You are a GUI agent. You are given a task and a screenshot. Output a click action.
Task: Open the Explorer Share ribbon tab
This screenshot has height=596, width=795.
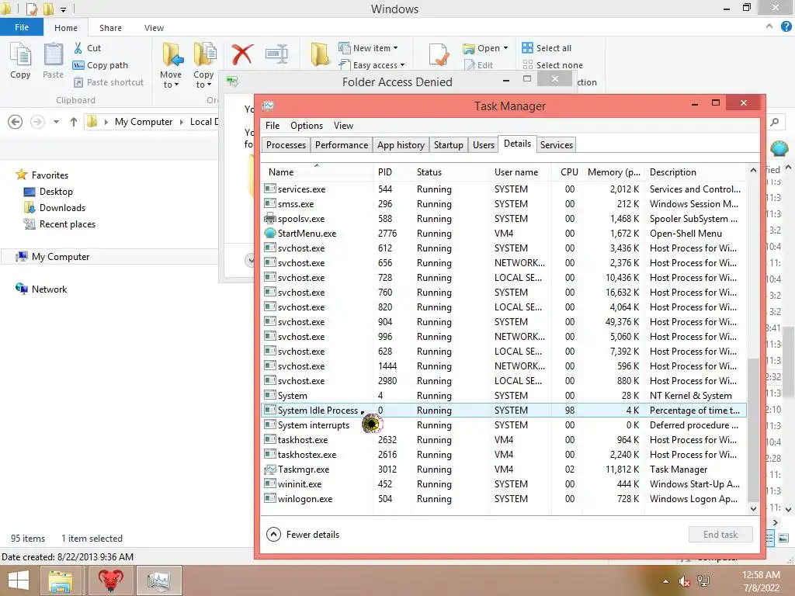pyautogui.click(x=110, y=28)
